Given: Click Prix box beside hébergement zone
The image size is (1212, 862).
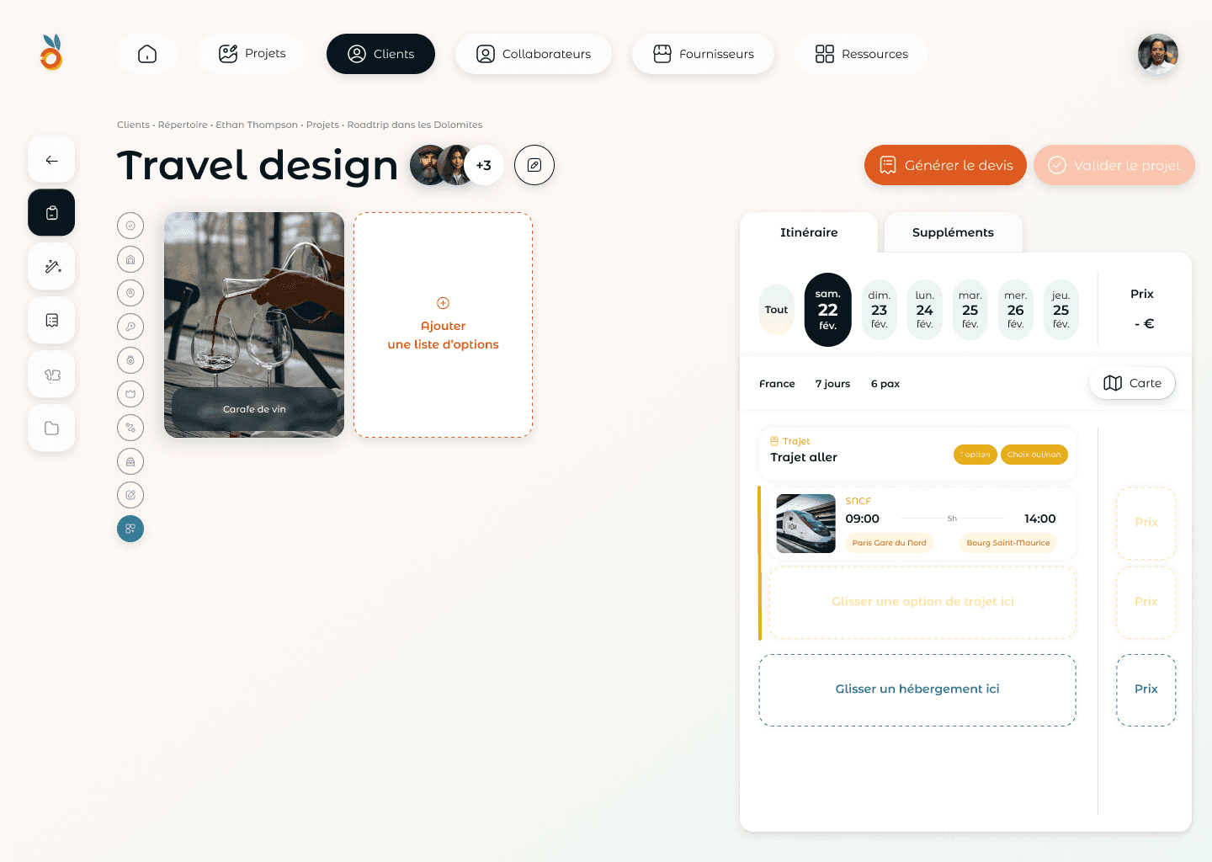Looking at the screenshot, I should point(1146,690).
